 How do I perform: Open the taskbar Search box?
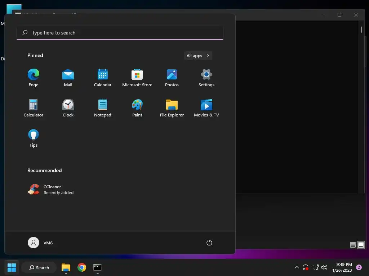pos(39,267)
